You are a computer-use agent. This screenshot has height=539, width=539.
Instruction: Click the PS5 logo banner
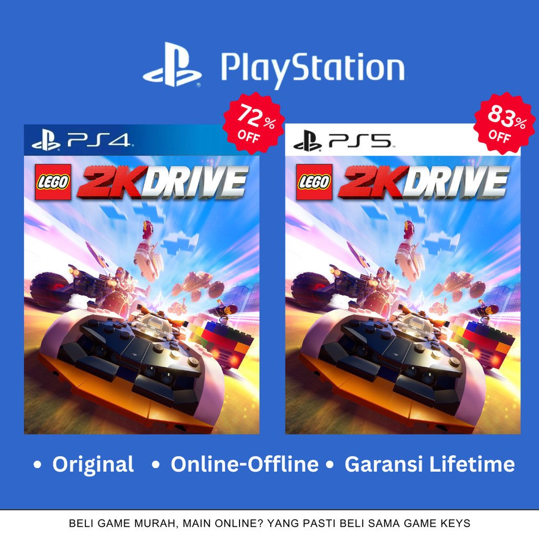point(380,140)
